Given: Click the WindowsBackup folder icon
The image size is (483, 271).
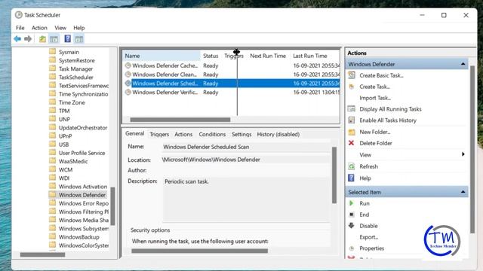Looking at the screenshot, I should tap(53, 236).
